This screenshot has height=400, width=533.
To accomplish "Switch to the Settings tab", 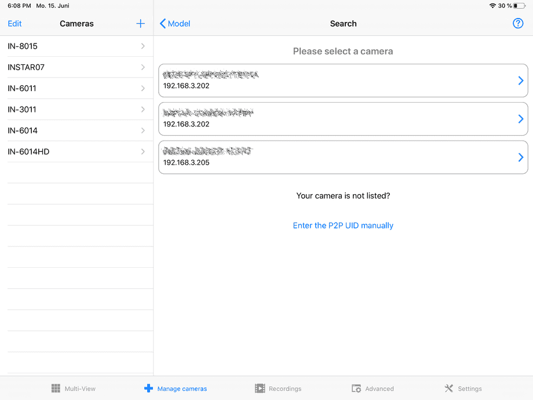I will click(x=463, y=388).
